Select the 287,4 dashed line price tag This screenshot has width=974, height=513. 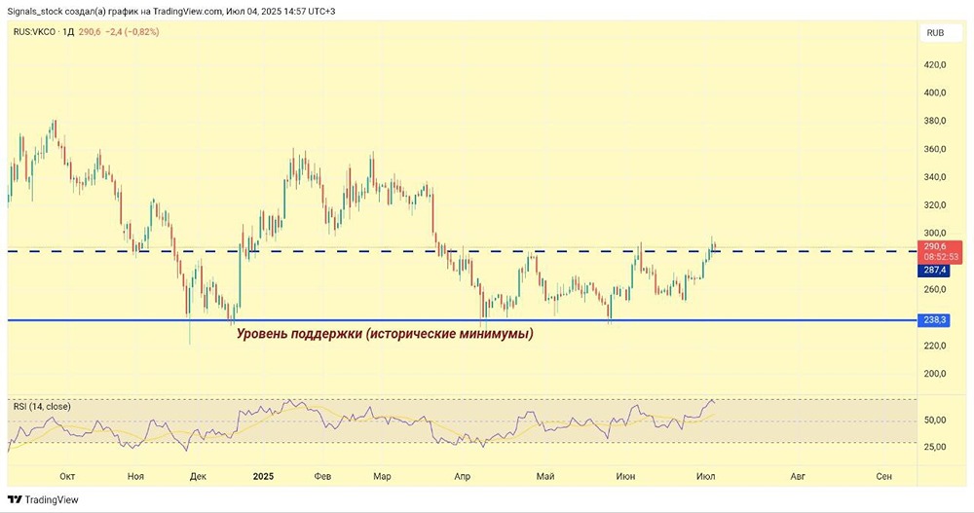coord(934,271)
